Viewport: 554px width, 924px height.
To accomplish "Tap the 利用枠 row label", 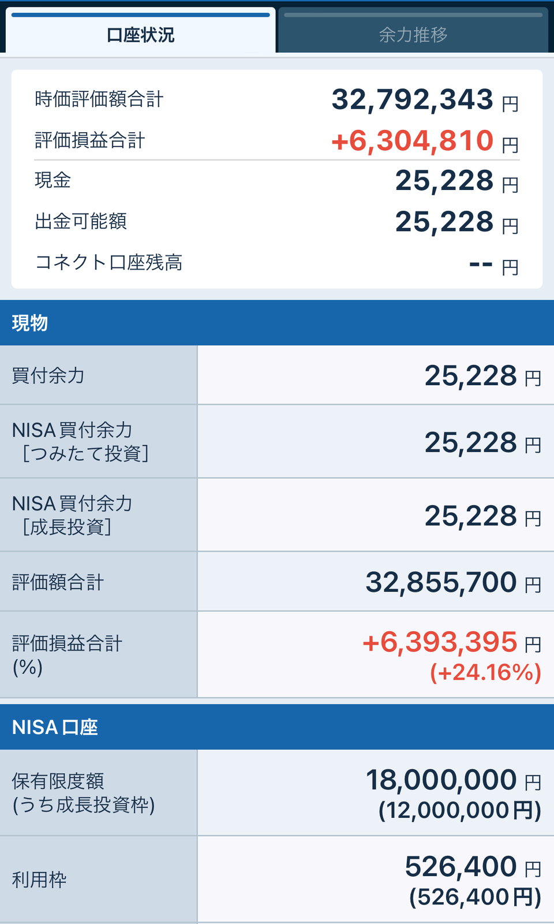I will (x=39, y=880).
